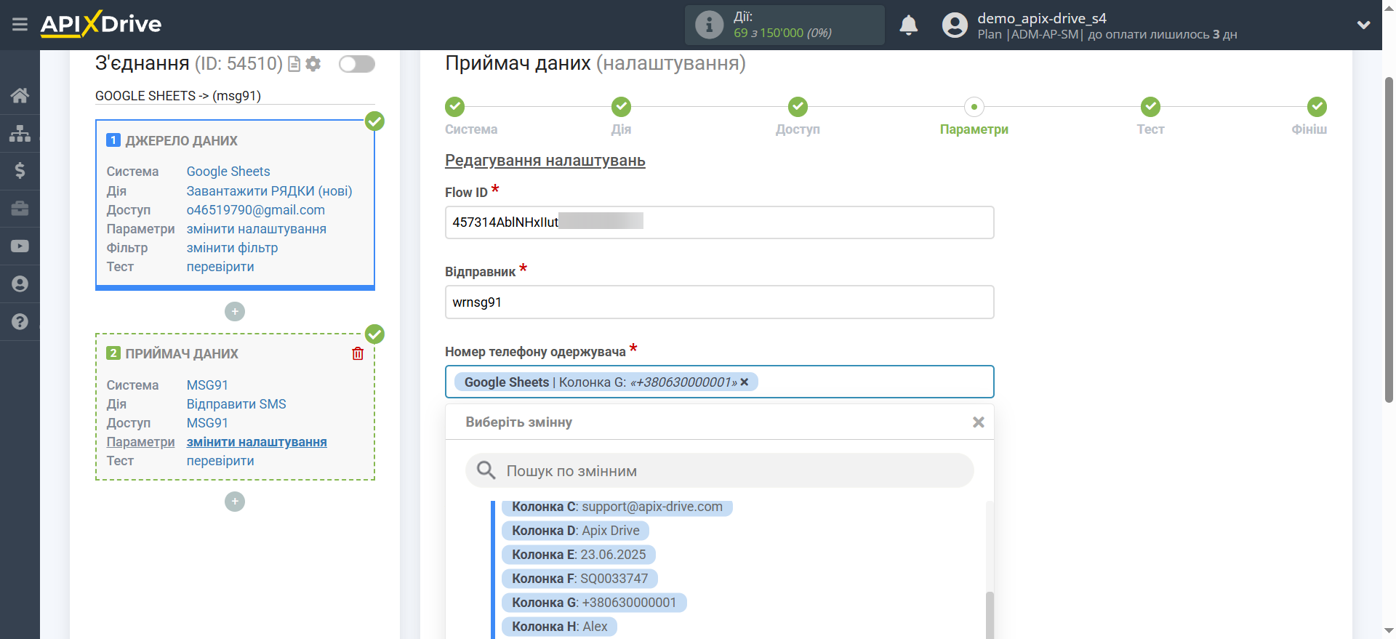Click the Дія step checkmark
Image resolution: width=1396 pixels, height=639 pixels.
pyautogui.click(x=621, y=107)
